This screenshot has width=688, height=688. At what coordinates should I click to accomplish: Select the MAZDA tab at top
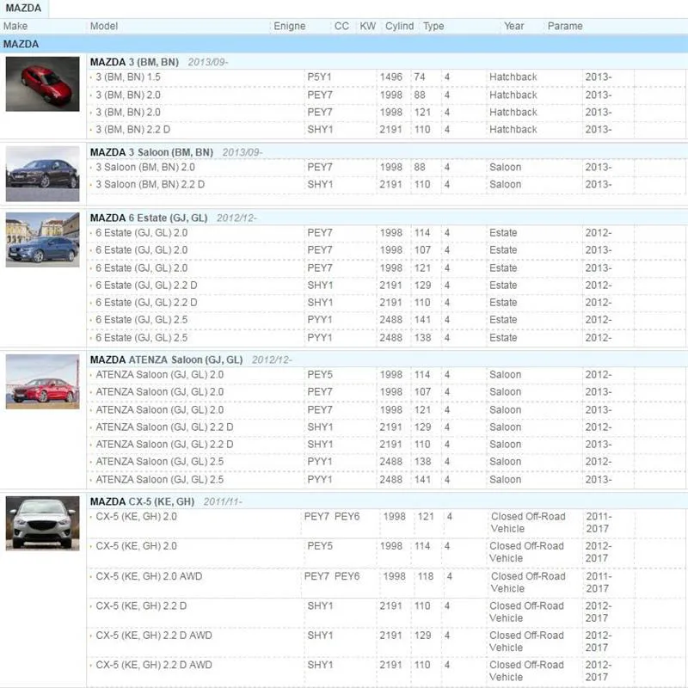23,9
